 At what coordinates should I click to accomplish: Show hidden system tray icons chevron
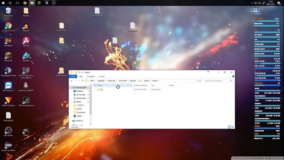coord(252,3)
